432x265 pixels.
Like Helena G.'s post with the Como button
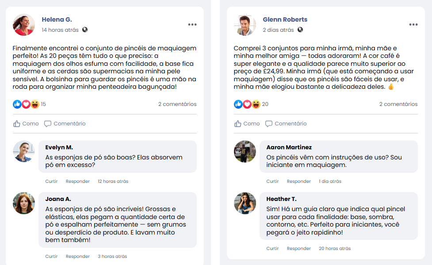click(x=26, y=124)
